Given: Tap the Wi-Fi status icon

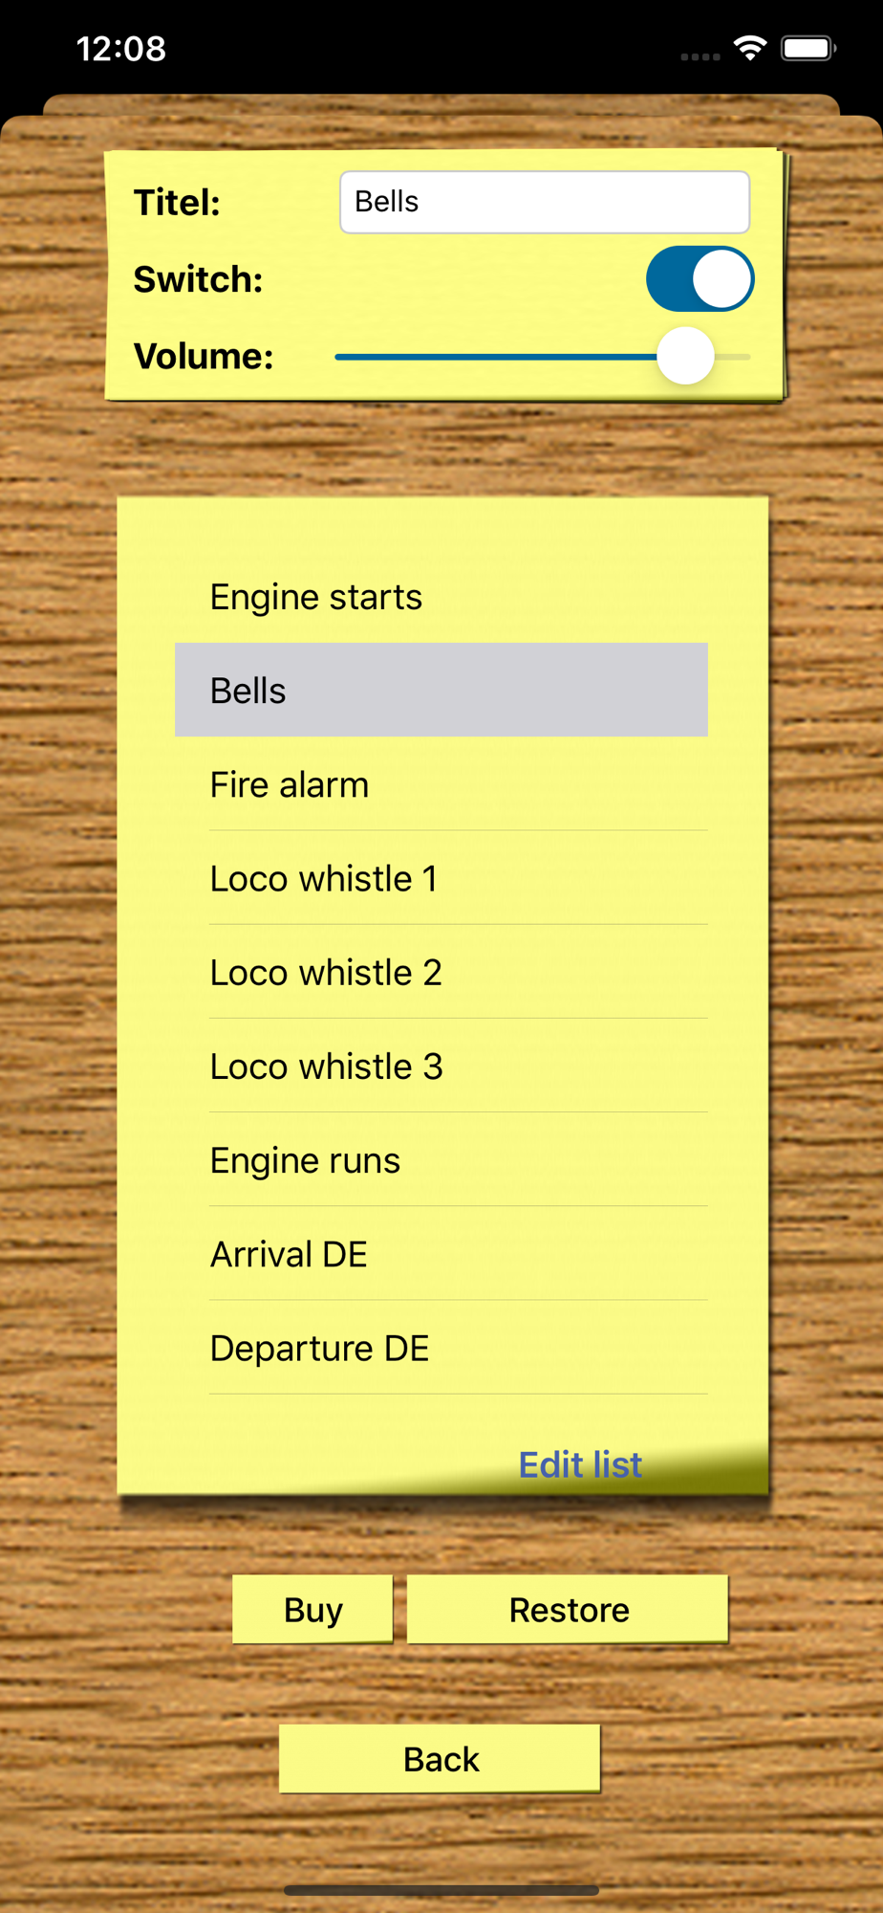Looking at the screenshot, I should point(750,48).
